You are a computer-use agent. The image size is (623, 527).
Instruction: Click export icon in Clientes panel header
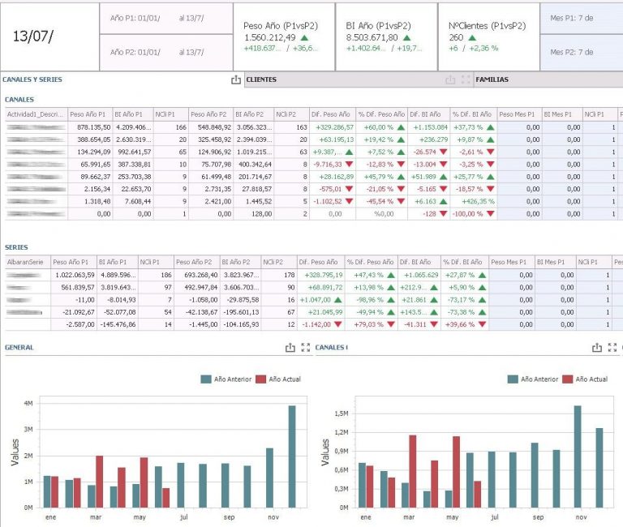point(450,80)
